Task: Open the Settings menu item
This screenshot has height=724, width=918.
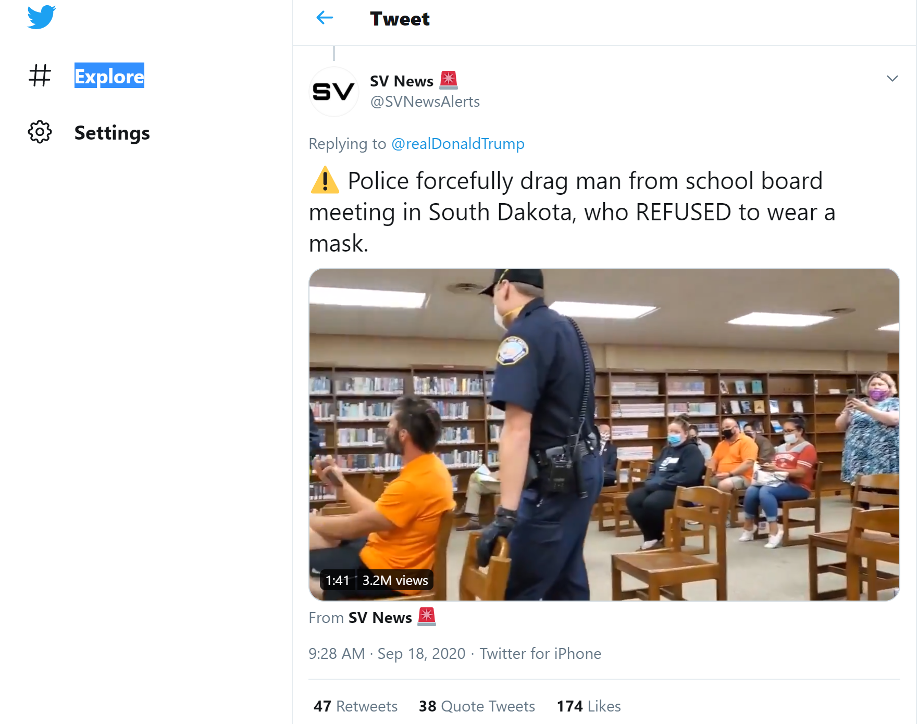Action: click(x=112, y=133)
